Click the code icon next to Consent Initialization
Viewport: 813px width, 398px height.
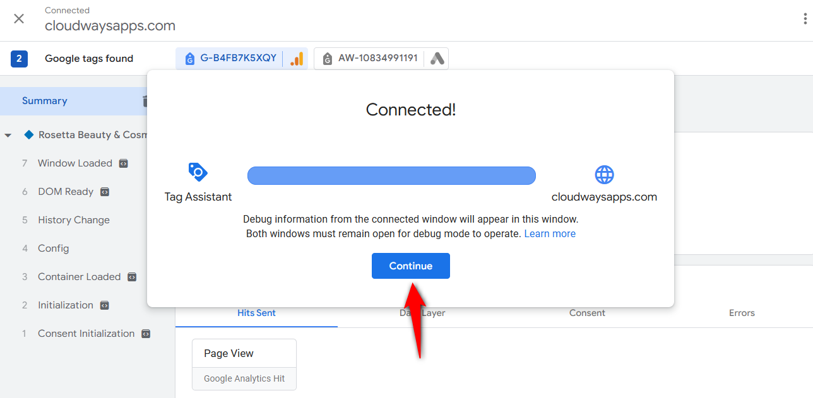[146, 334]
